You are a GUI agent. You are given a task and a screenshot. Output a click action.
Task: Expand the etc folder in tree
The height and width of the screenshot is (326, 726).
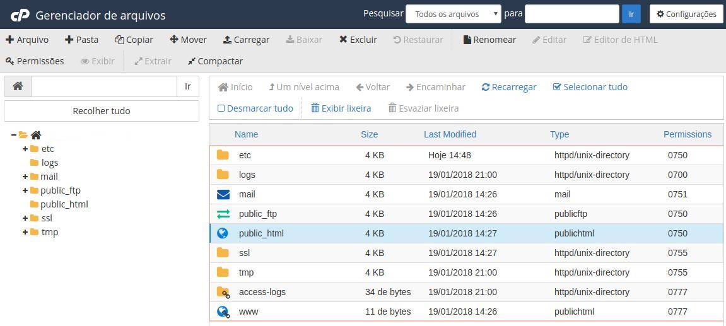[25, 149]
